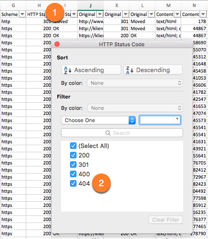Open filter arrow on column N Content
This screenshot has height=239, width=208.
coord(203,14)
